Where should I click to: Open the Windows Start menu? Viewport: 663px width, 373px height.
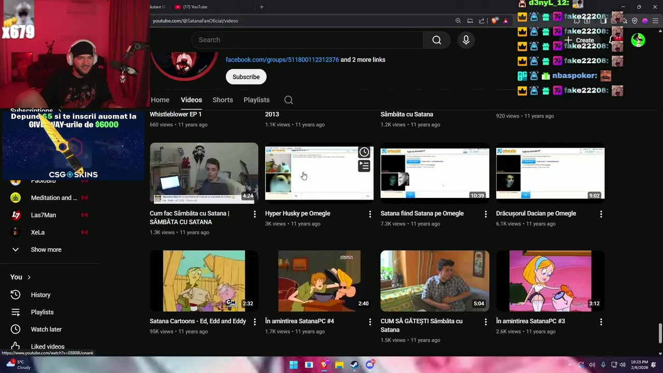pos(294,365)
